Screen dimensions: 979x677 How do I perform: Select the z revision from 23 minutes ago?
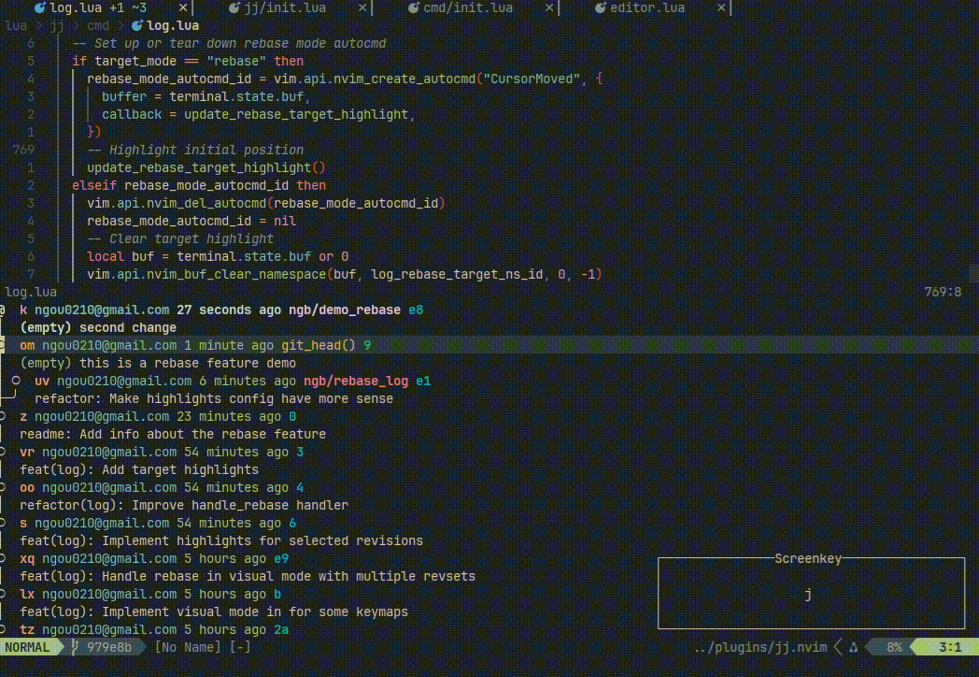[x=158, y=416]
